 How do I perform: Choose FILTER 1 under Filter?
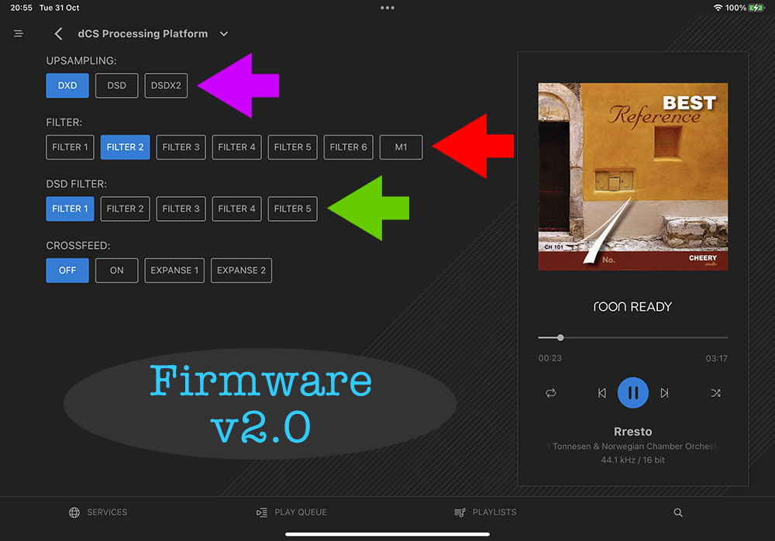tap(70, 146)
